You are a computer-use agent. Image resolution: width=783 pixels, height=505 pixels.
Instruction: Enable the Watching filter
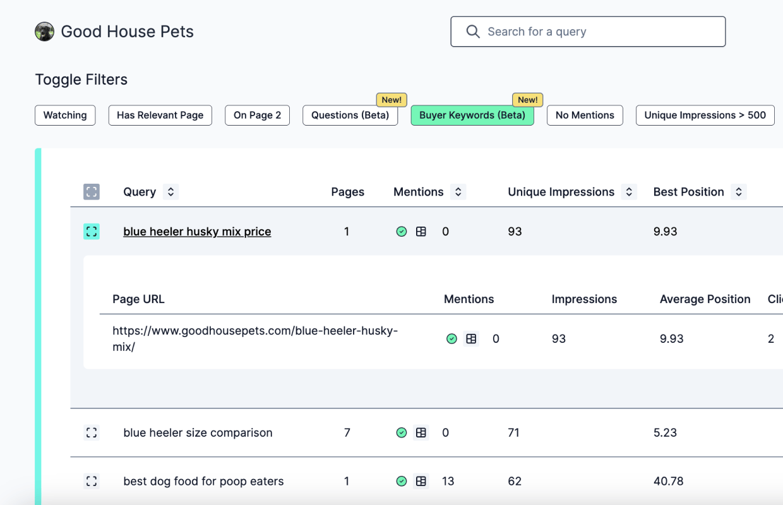(65, 115)
